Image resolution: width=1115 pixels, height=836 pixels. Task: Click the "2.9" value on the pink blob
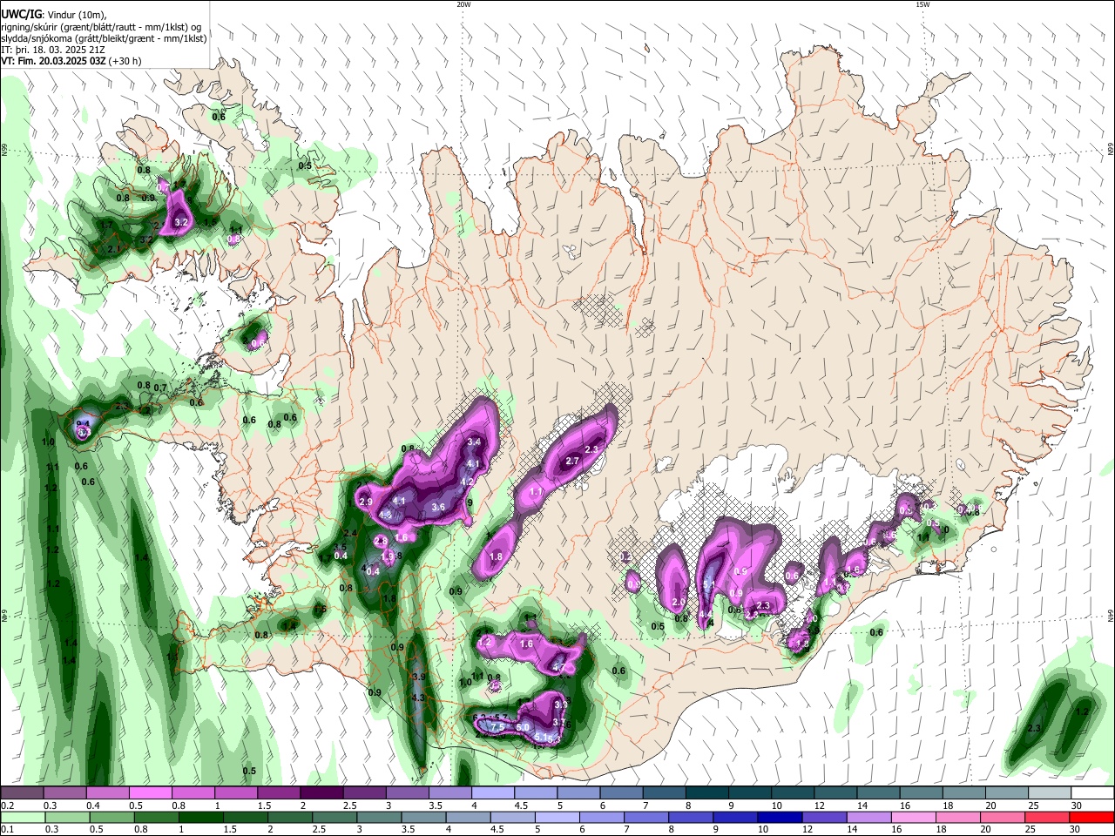(366, 502)
